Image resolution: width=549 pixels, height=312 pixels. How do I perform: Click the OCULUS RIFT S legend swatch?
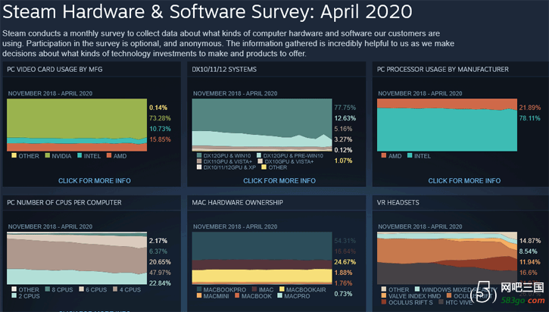pyautogui.click(x=384, y=302)
